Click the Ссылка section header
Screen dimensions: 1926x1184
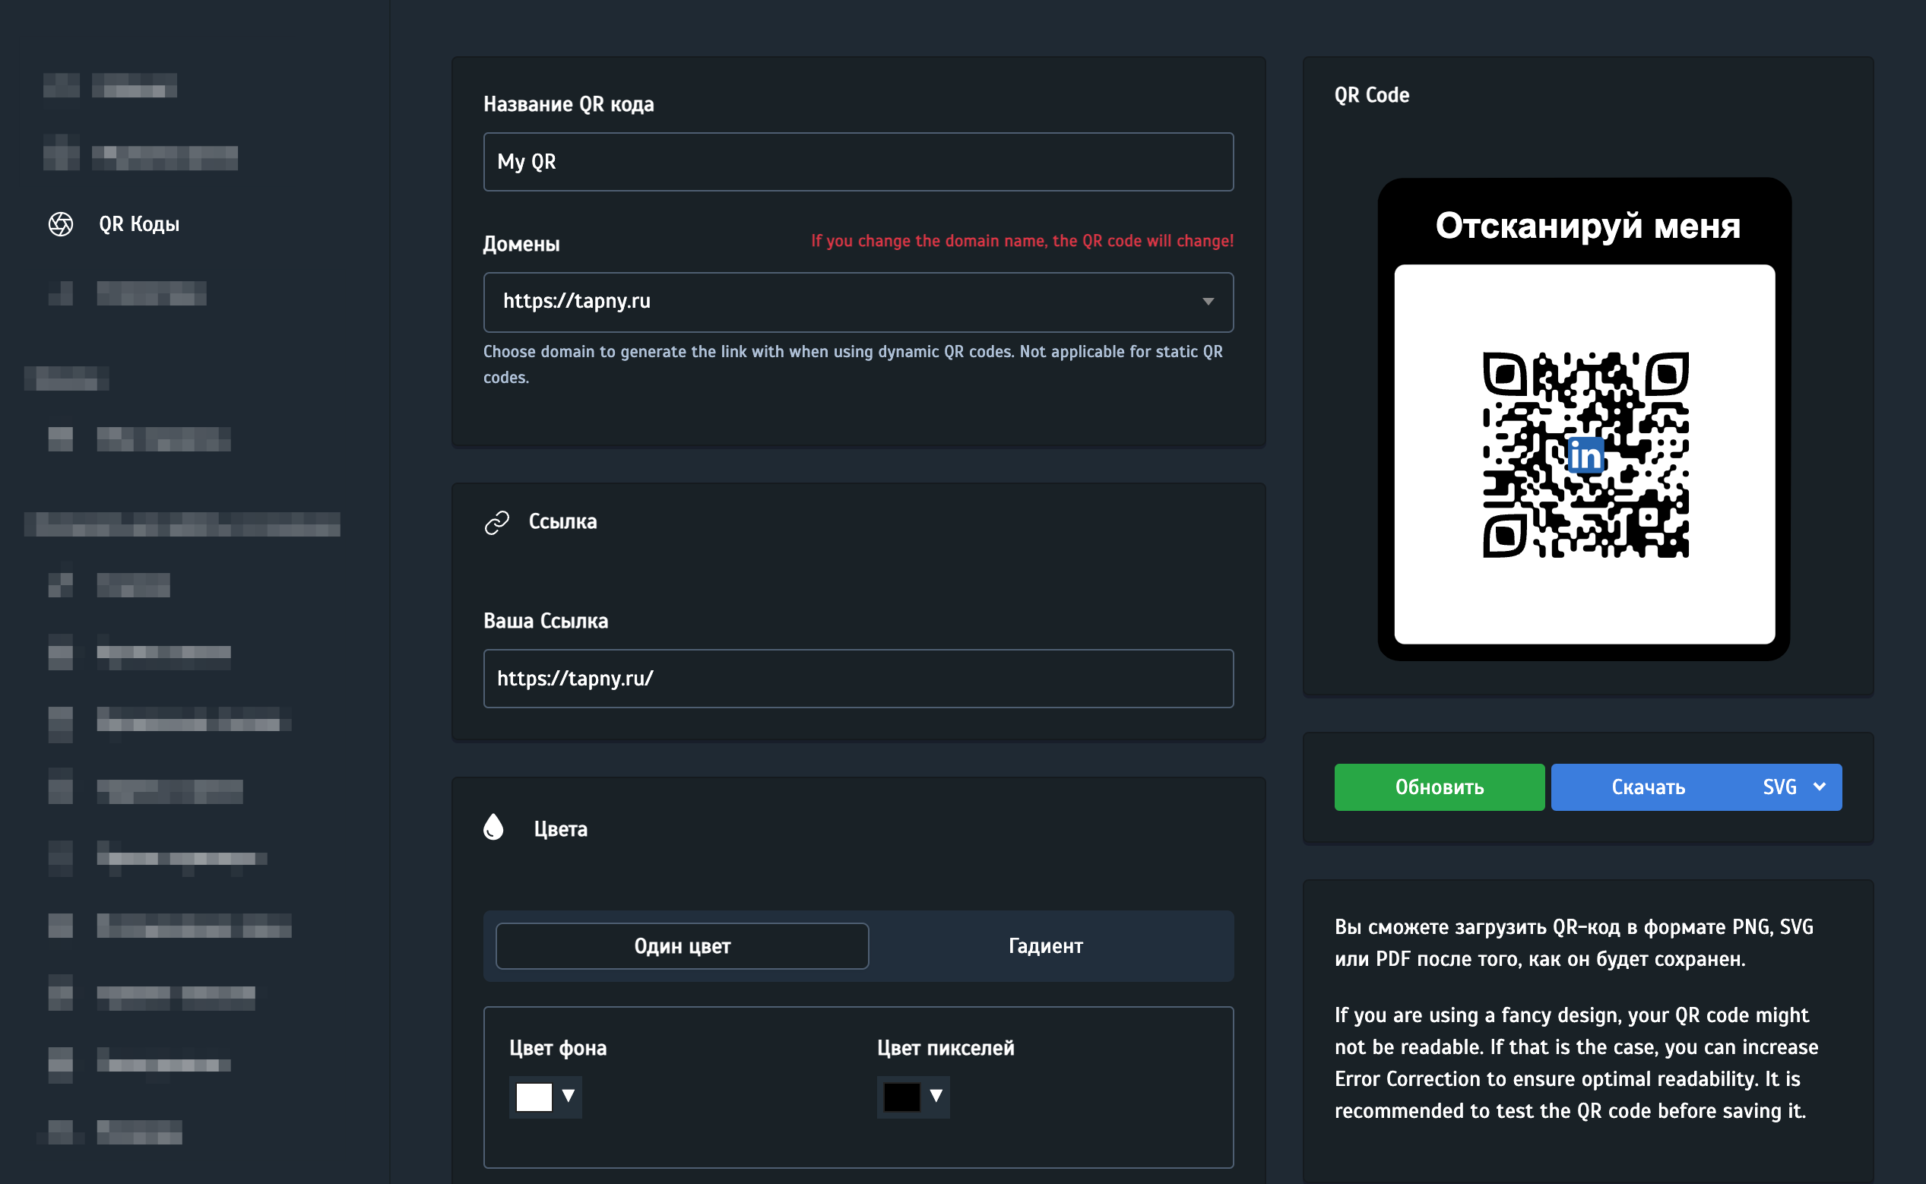click(562, 521)
